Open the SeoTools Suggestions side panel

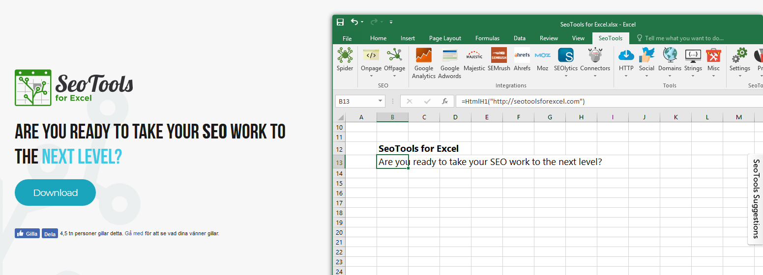point(756,199)
